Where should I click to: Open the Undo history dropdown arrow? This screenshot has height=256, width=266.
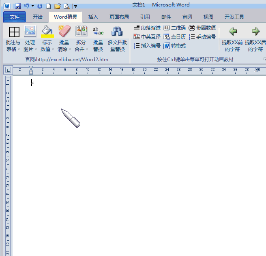point(32,6)
